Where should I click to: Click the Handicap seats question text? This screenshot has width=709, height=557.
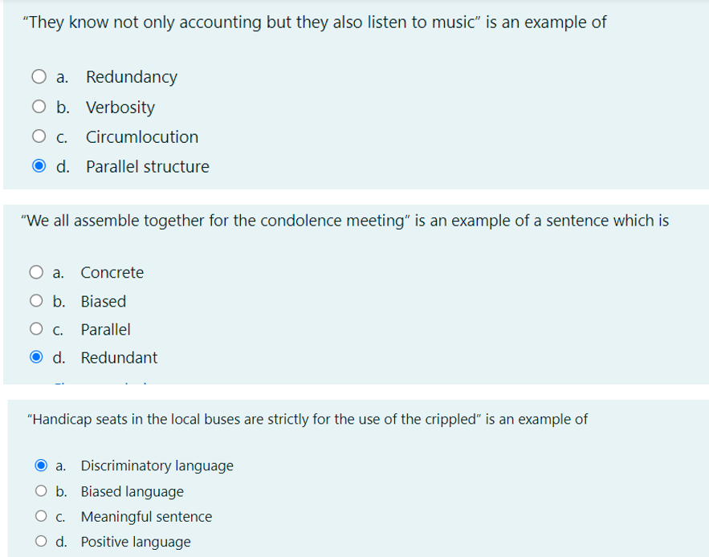click(307, 418)
